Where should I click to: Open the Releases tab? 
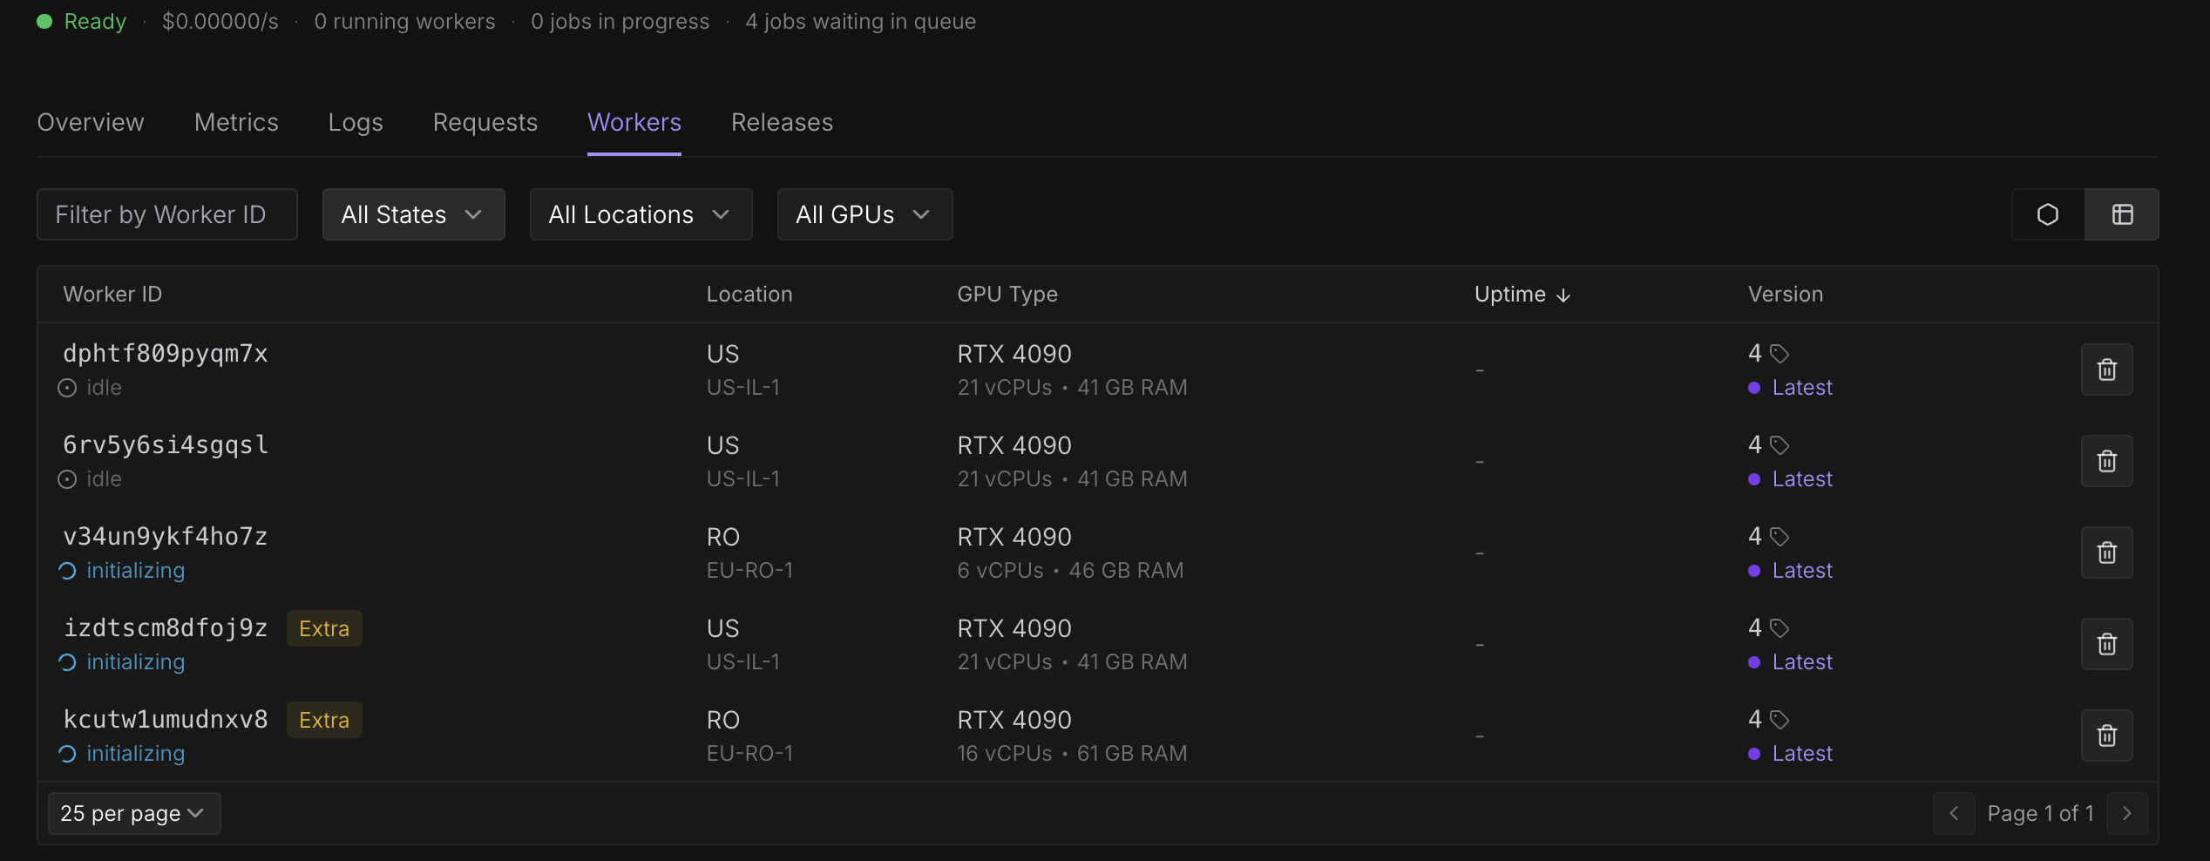782,122
